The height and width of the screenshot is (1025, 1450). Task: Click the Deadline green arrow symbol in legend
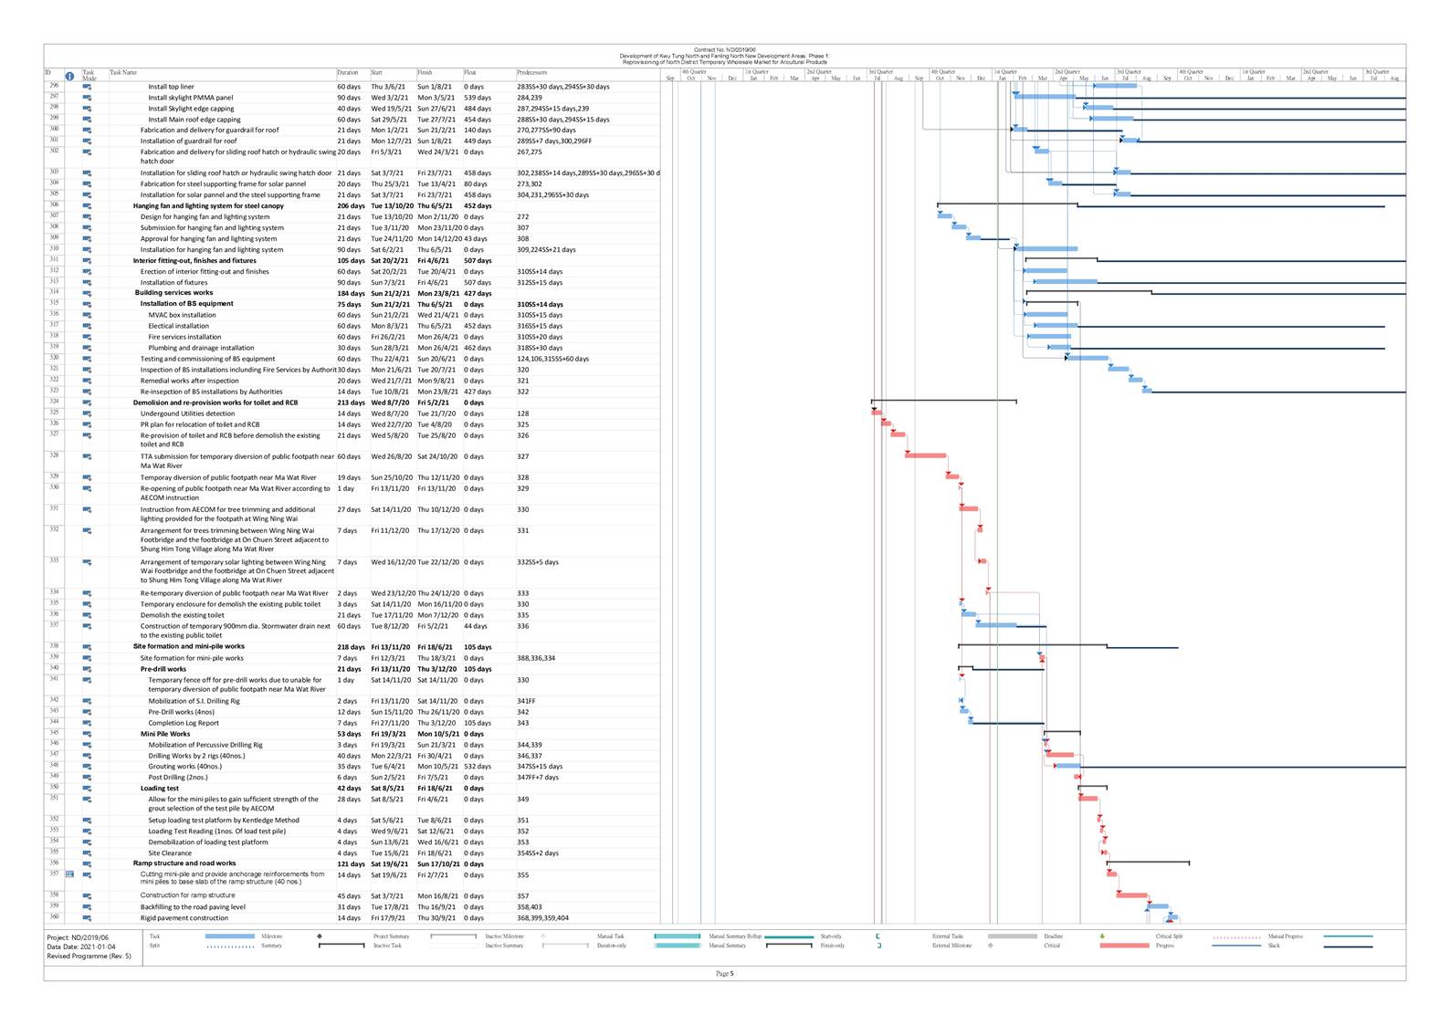[x=1102, y=936]
